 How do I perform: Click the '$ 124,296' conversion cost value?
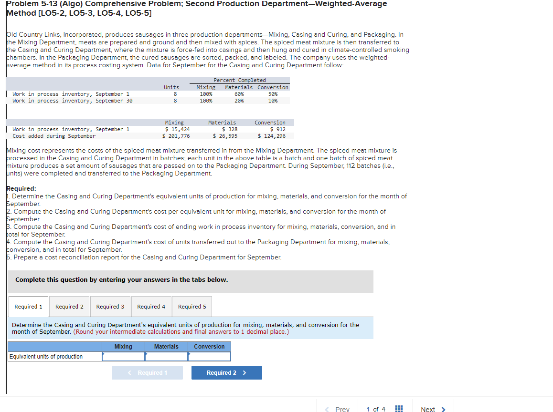[272, 136]
